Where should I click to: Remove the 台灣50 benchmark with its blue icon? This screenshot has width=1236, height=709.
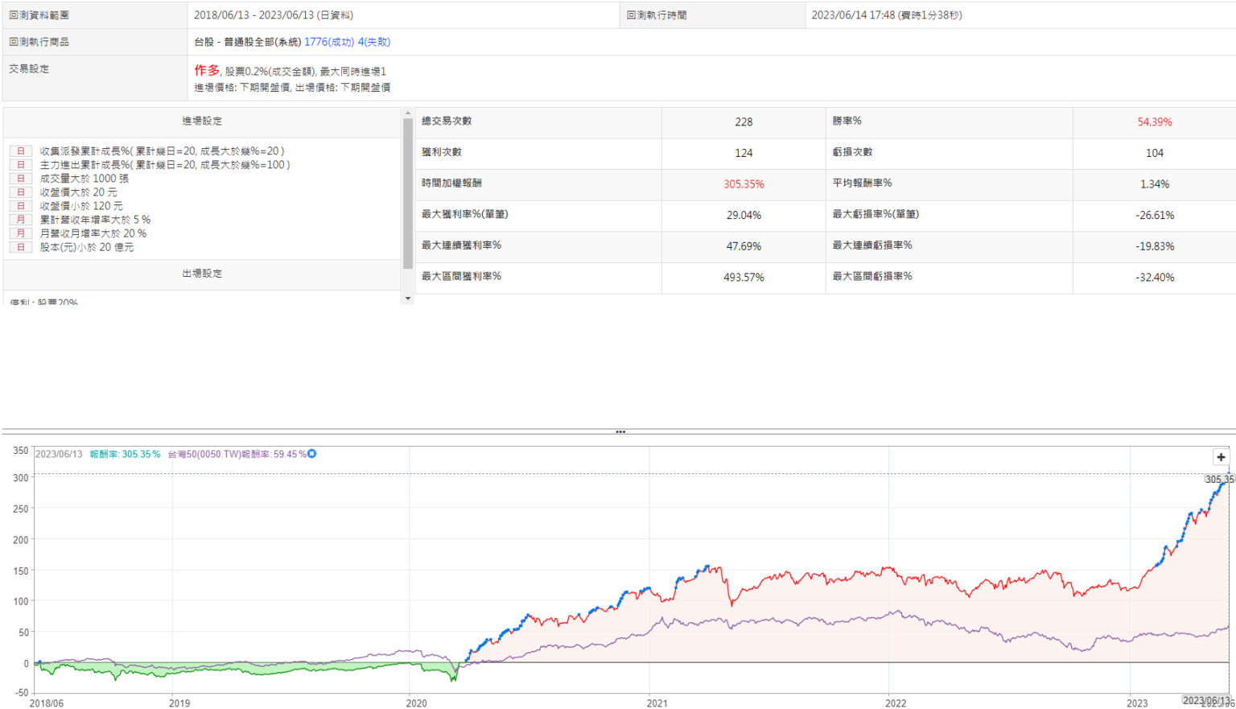click(x=312, y=454)
